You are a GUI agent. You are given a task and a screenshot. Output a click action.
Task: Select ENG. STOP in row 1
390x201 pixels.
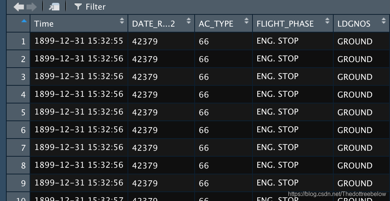tap(293, 41)
